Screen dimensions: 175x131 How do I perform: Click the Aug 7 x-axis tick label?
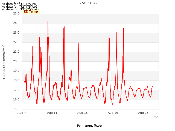click(22, 113)
